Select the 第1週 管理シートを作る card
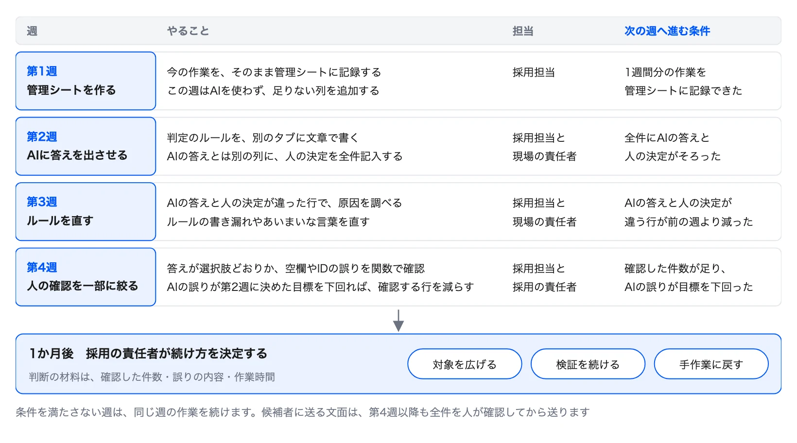Screen dimensions: 797x443 [x=86, y=81]
